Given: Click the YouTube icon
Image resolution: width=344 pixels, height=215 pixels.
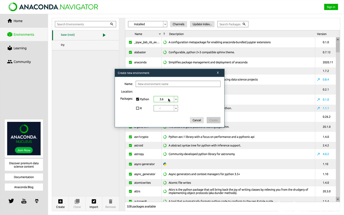Looking at the screenshot, I should click(x=24, y=201).
